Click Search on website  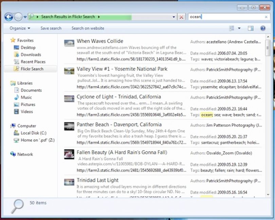coord(88,28)
